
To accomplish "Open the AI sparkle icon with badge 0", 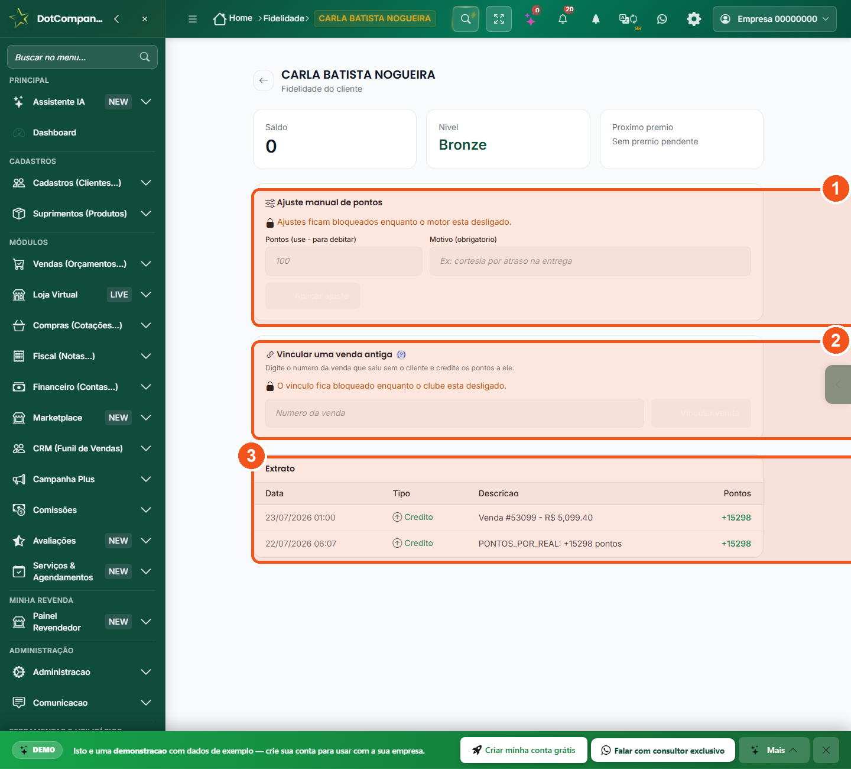I will click(531, 19).
